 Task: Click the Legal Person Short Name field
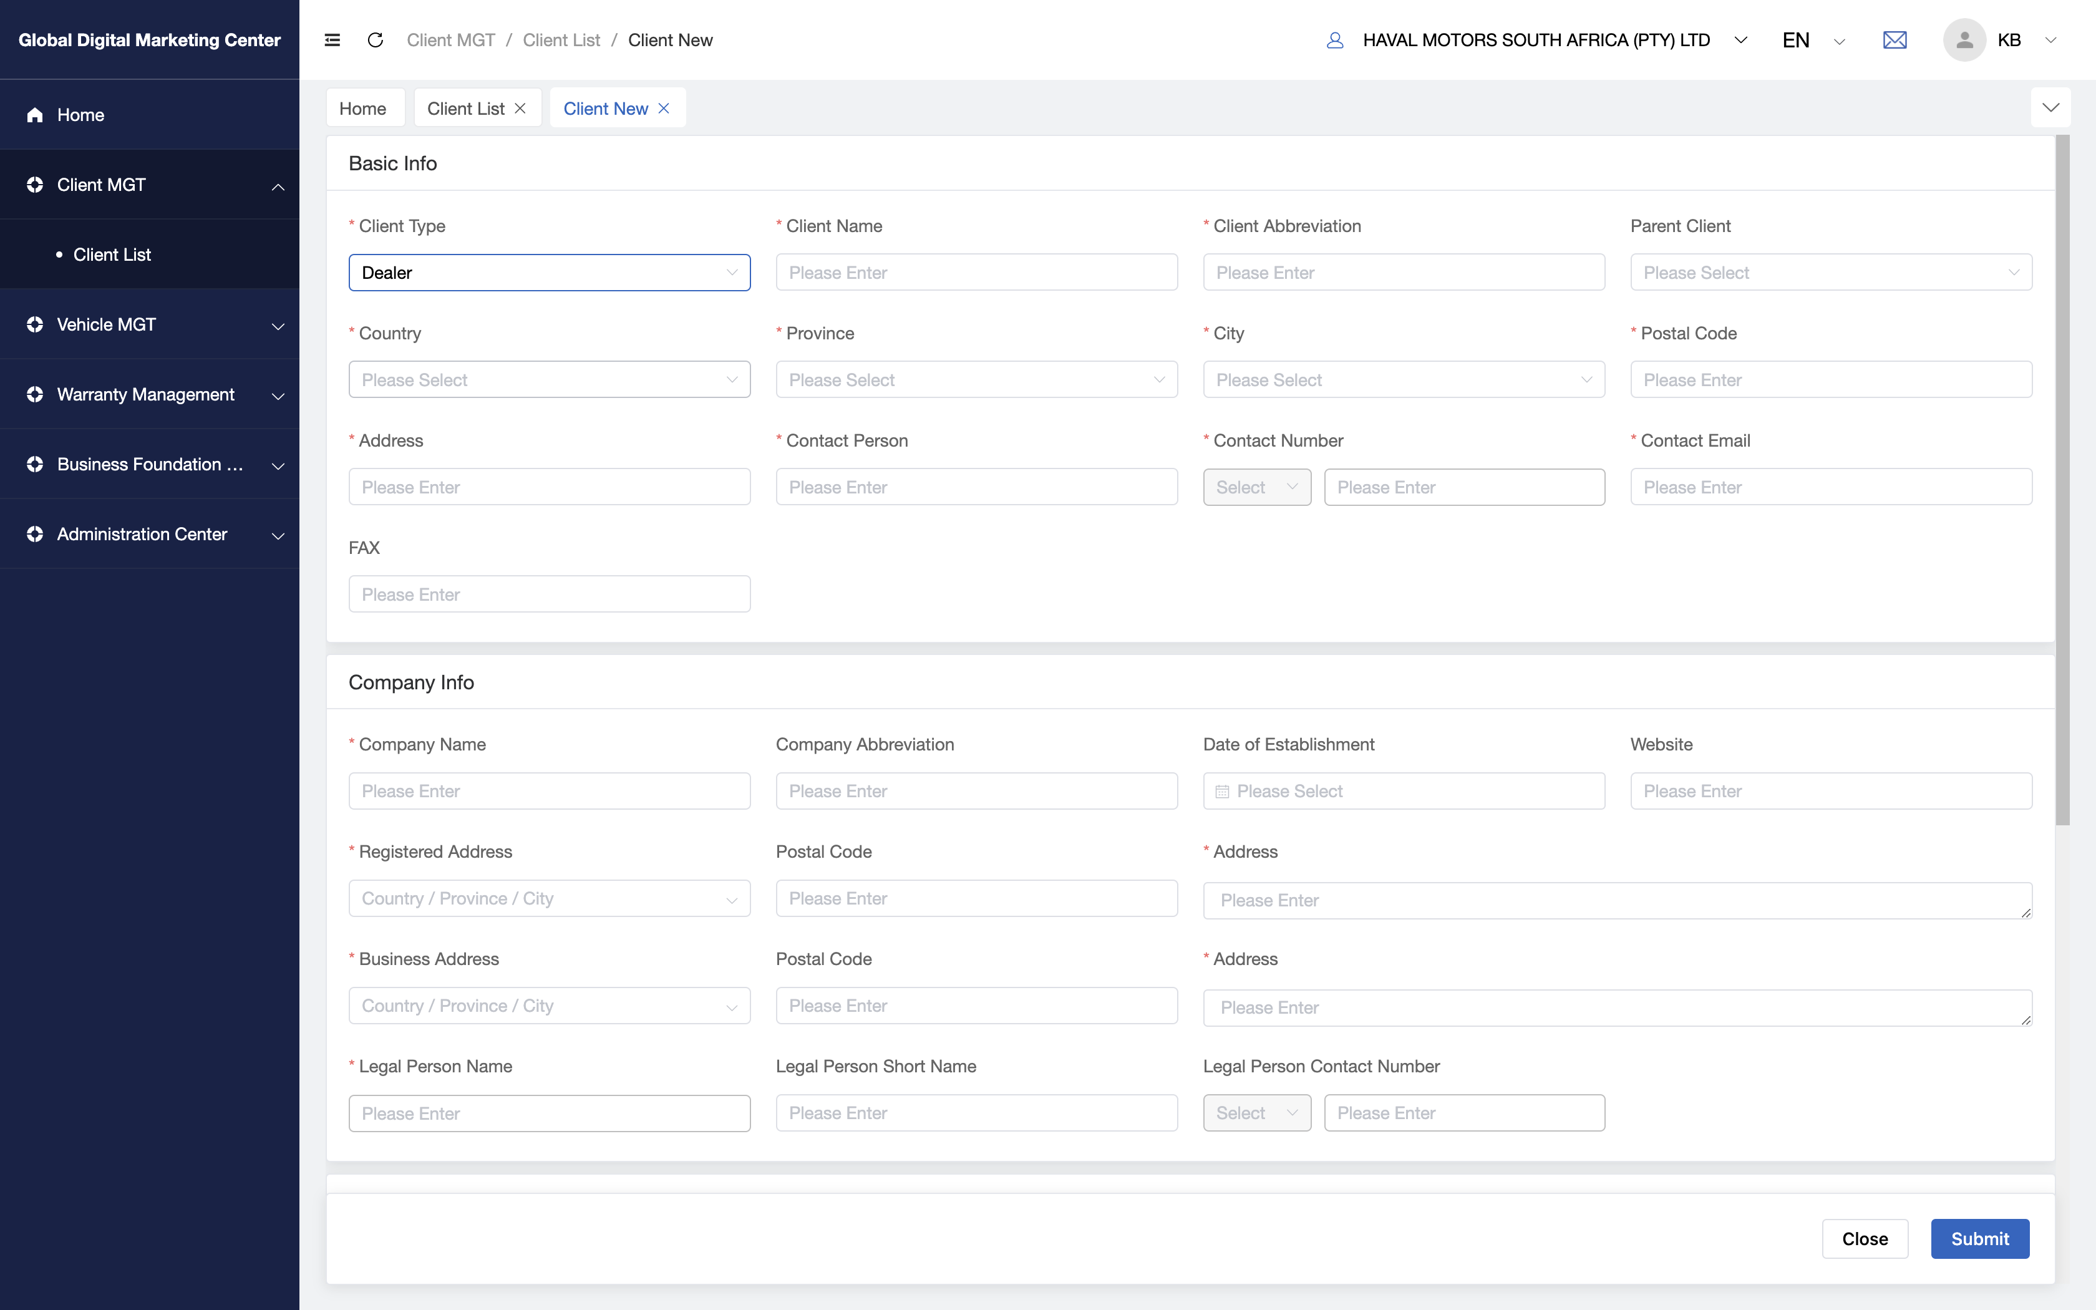click(x=976, y=1112)
